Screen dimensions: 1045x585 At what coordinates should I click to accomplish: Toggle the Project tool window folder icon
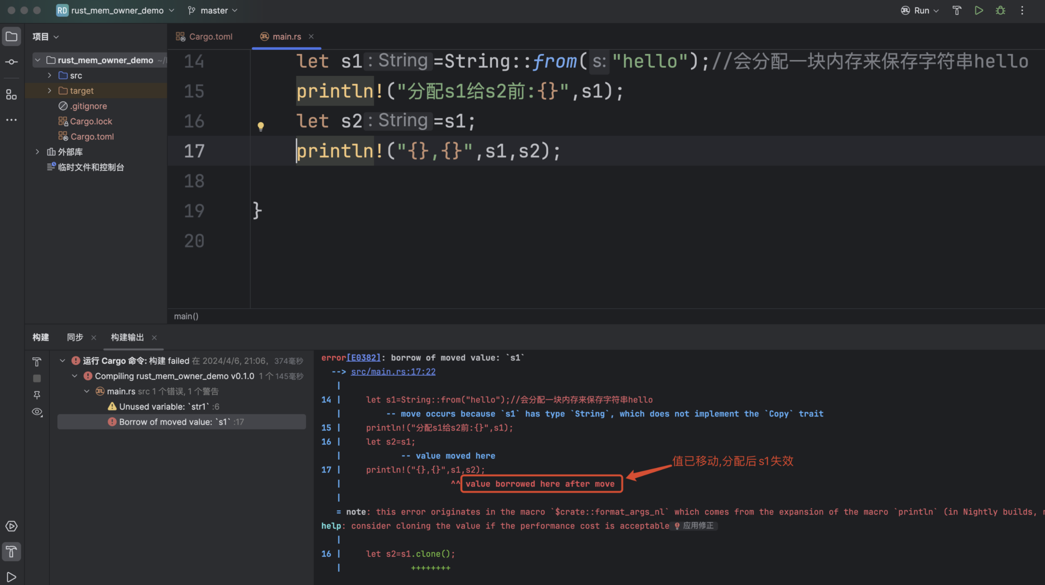click(x=11, y=36)
